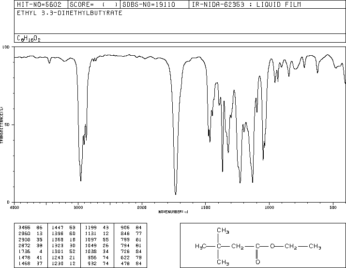
Task: Click the 2000 tick label on x-axis
Action: coord(142,207)
